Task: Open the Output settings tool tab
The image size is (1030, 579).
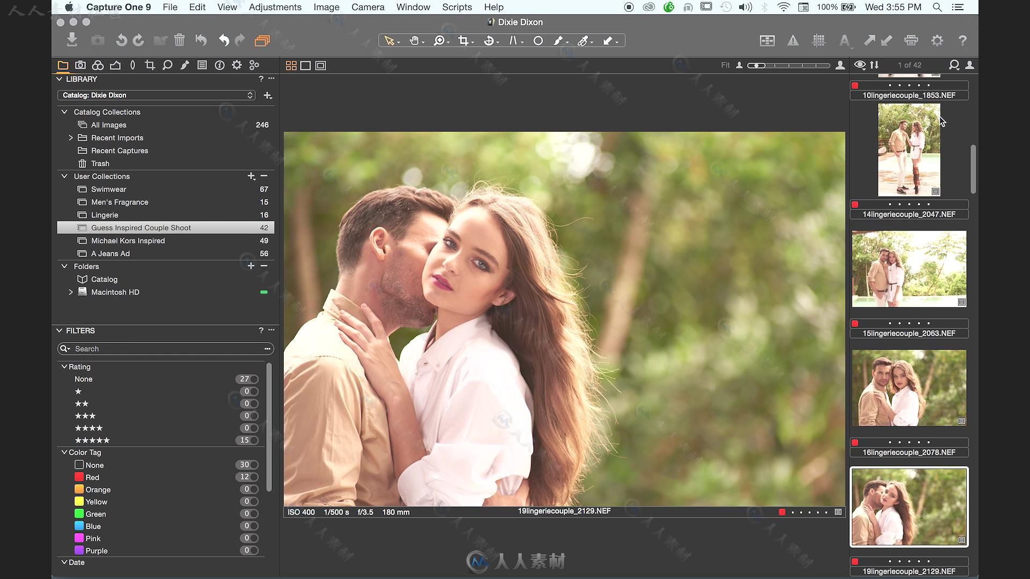Action: [x=237, y=65]
